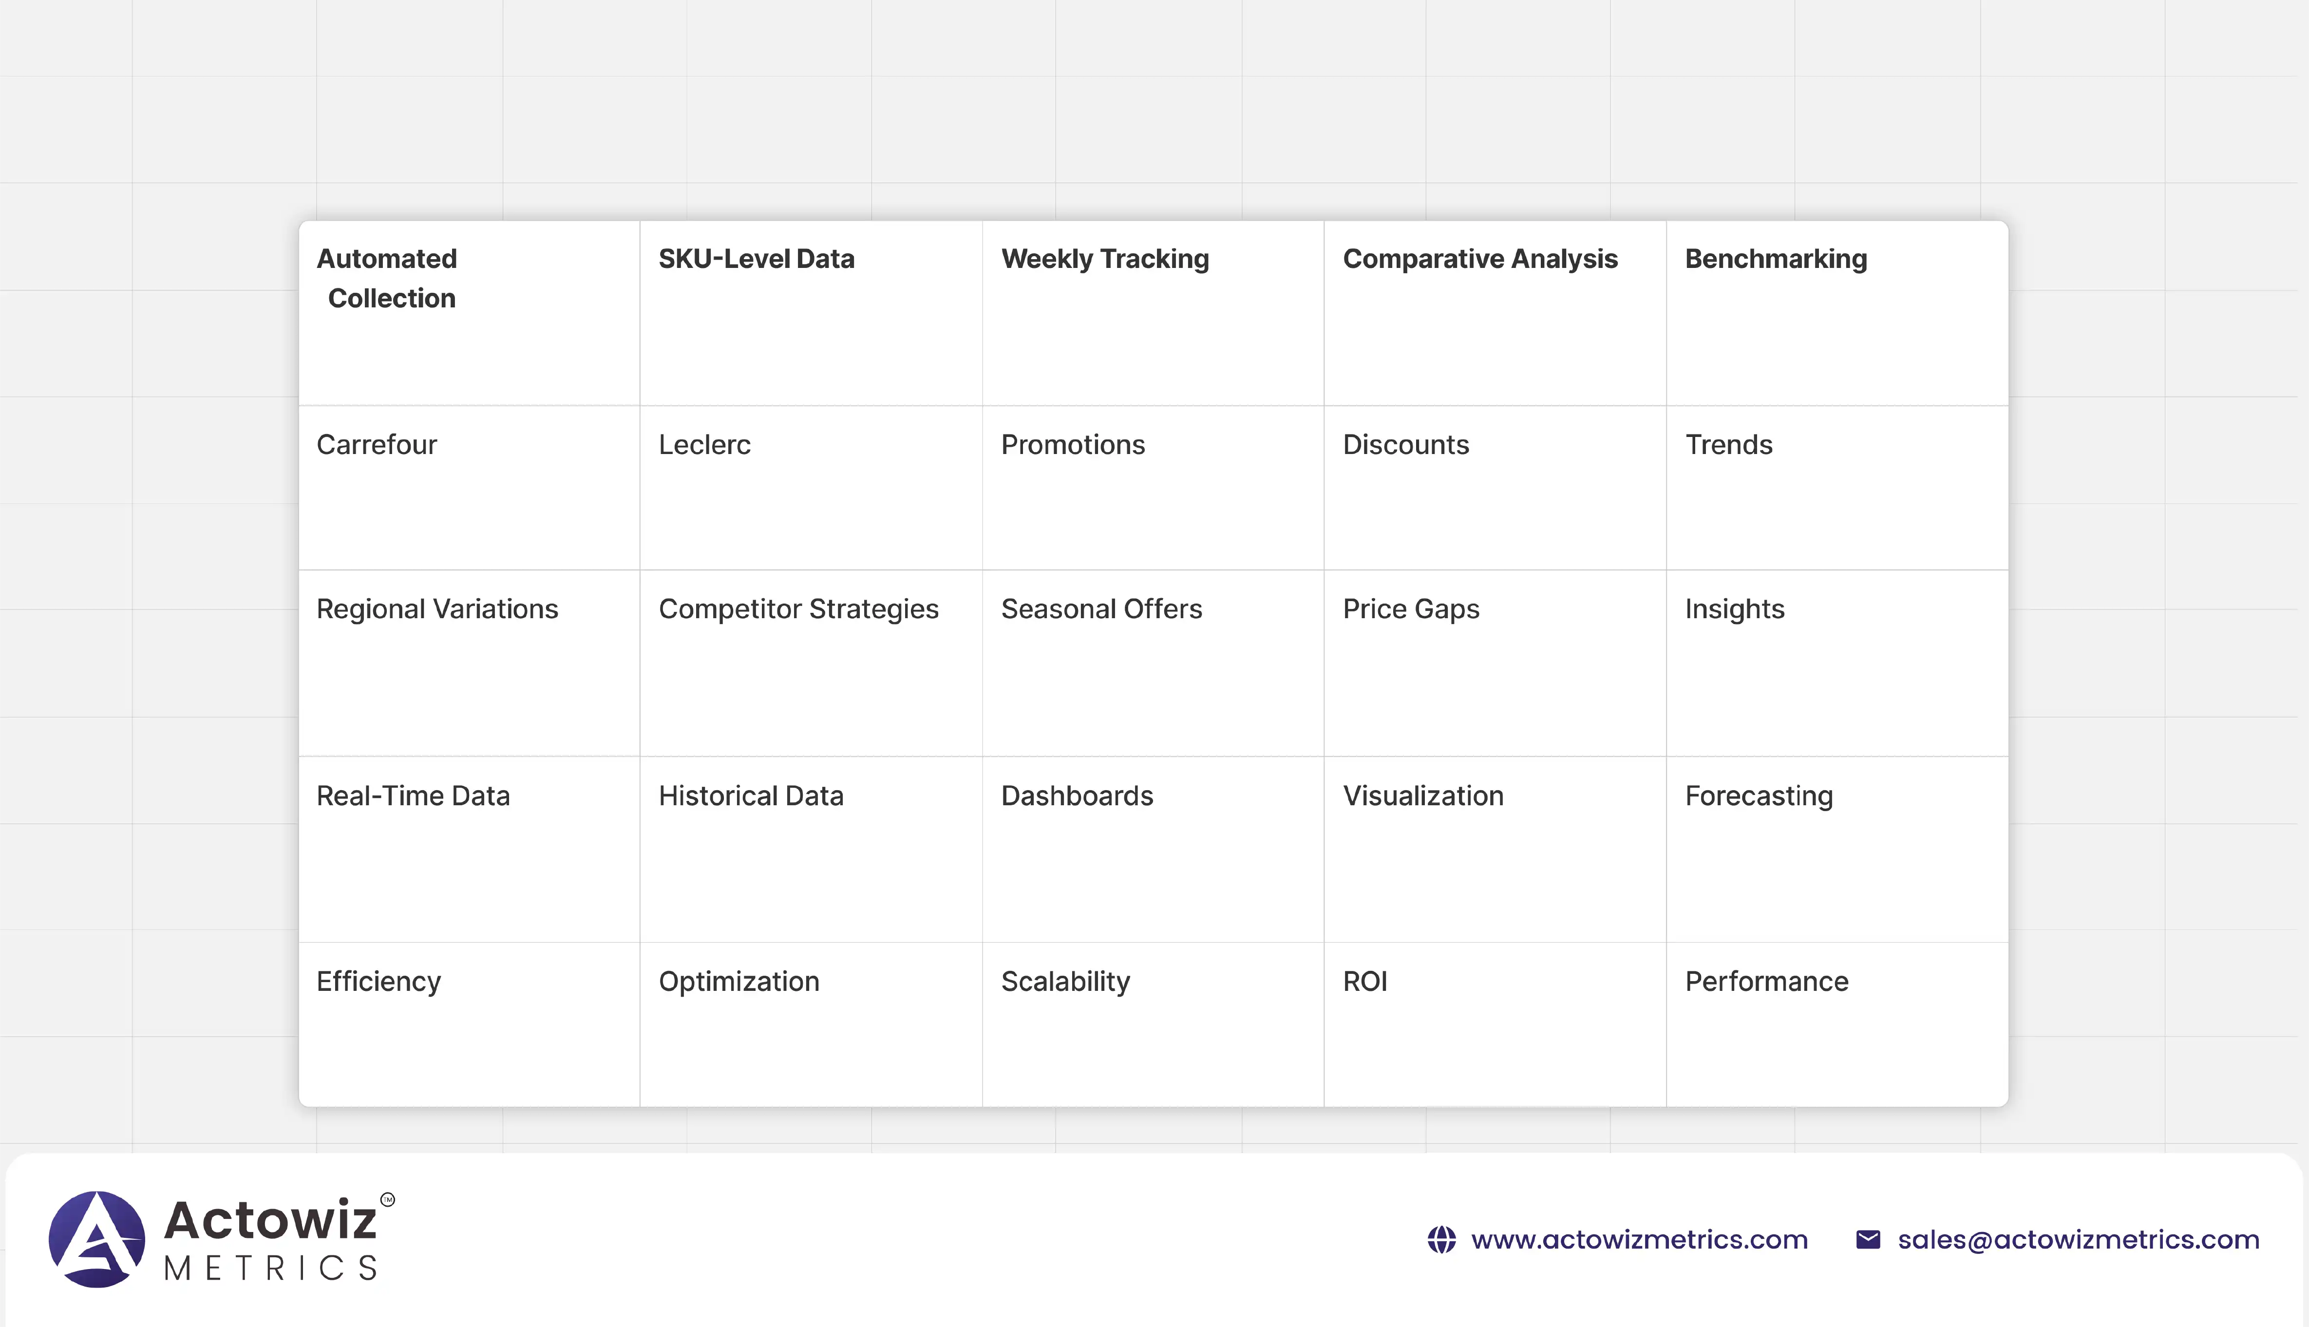
Task: Click the envelope icon beside sales email
Action: (1867, 1239)
